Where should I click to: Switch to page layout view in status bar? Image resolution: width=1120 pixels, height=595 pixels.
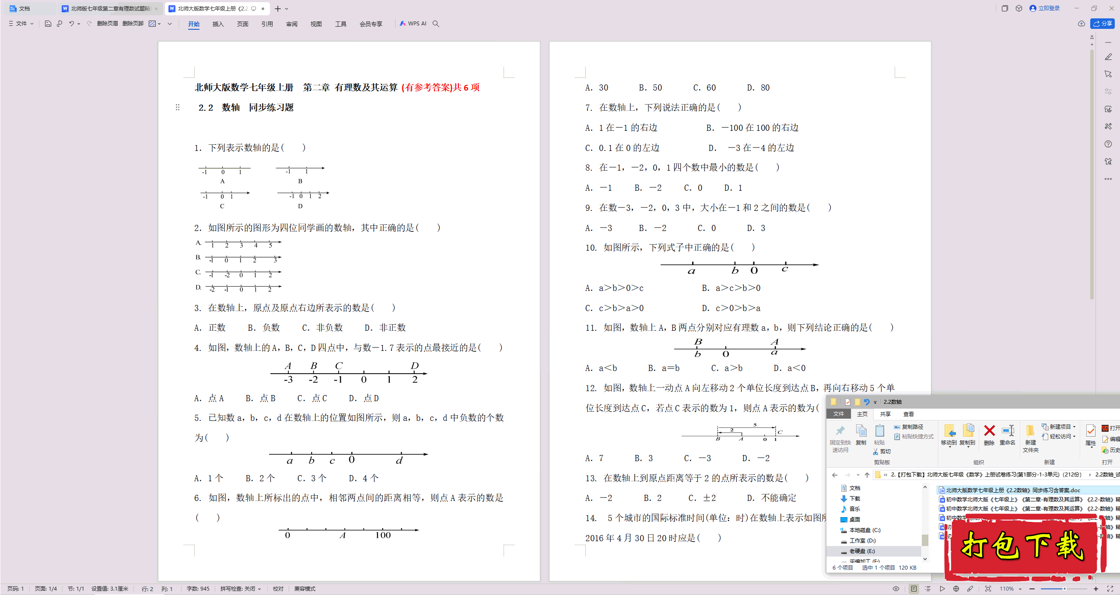[x=914, y=589]
